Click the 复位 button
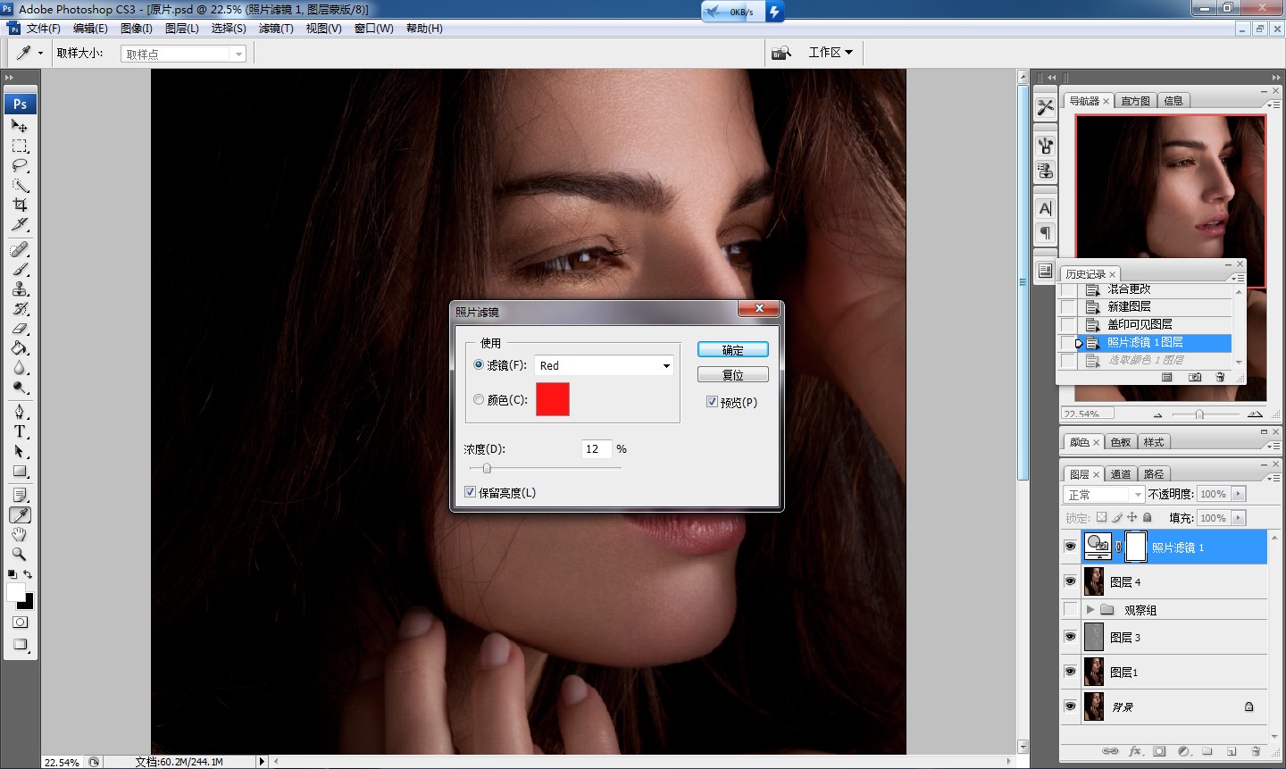Screen dimensions: 1286x769 pos(732,375)
